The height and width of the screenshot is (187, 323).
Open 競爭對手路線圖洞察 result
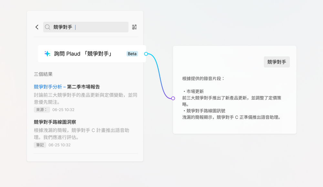point(55,122)
